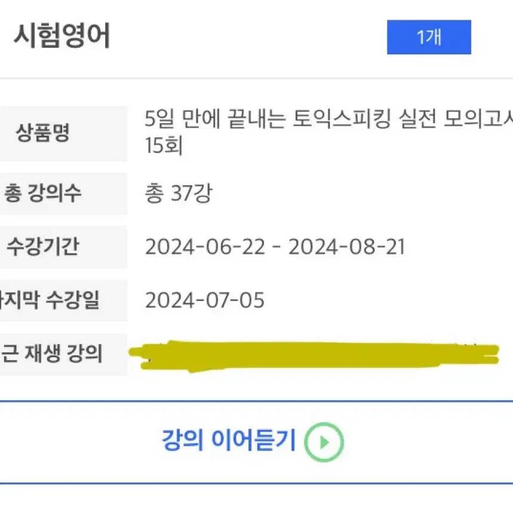Select the 총 강의수 label cell

(x=63, y=193)
